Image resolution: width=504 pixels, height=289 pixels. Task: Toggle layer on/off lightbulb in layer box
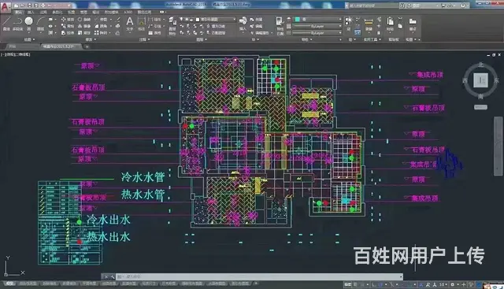[x=182, y=20]
